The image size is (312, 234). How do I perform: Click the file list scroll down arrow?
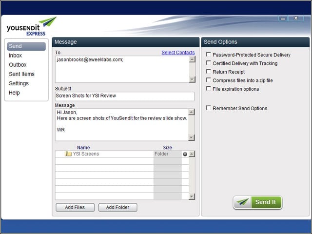tap(192, 196)
